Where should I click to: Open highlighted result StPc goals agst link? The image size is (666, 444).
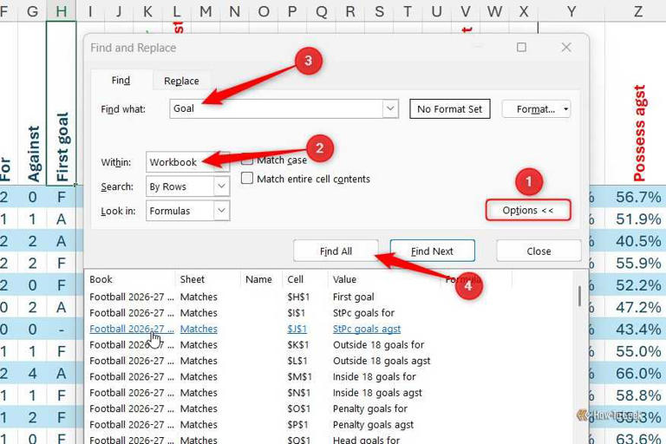367,329
